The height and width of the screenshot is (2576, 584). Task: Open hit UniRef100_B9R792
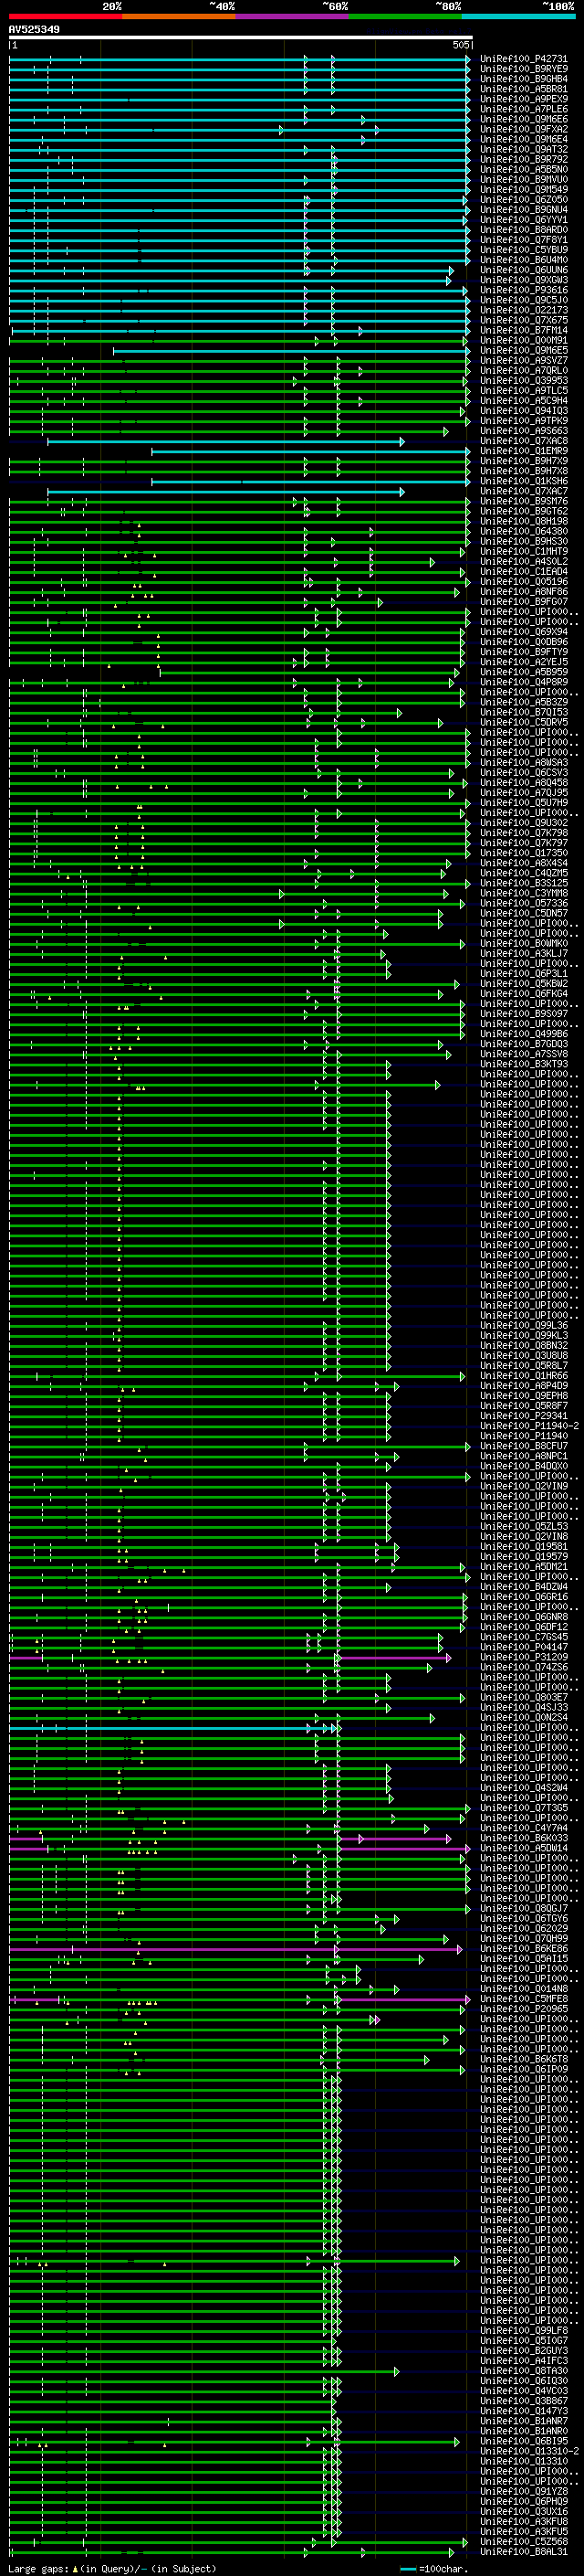(x=524, y=159)
